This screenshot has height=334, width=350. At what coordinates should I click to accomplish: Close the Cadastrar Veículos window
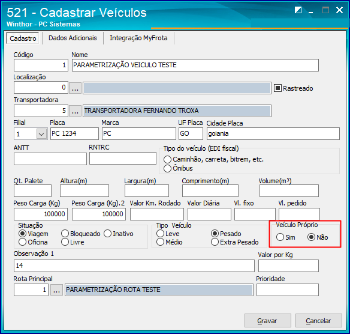pyautogui.click(x=339, y=10)
